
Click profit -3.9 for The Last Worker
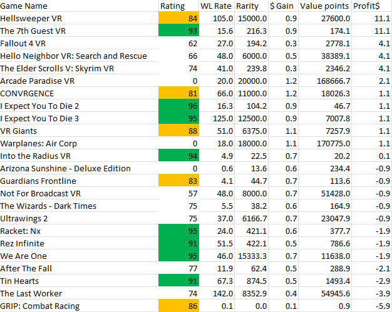(x=372, y=293)
